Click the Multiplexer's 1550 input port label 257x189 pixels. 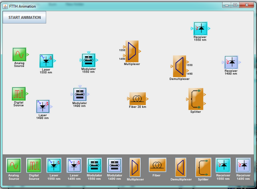click(x=122, y=50)
